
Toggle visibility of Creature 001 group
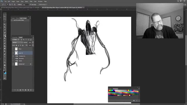[x=13, y=56]
